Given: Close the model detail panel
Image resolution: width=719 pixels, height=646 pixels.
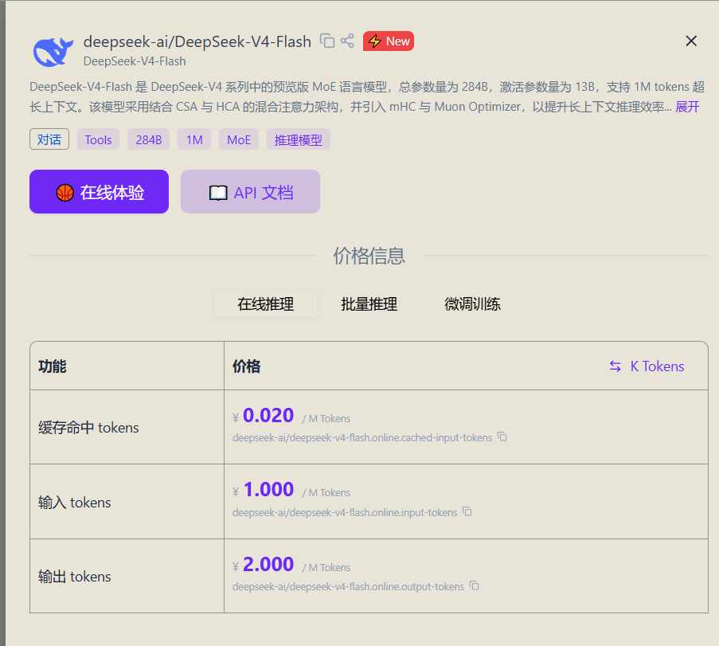Looking at the screenshot, I should [691, 41].
